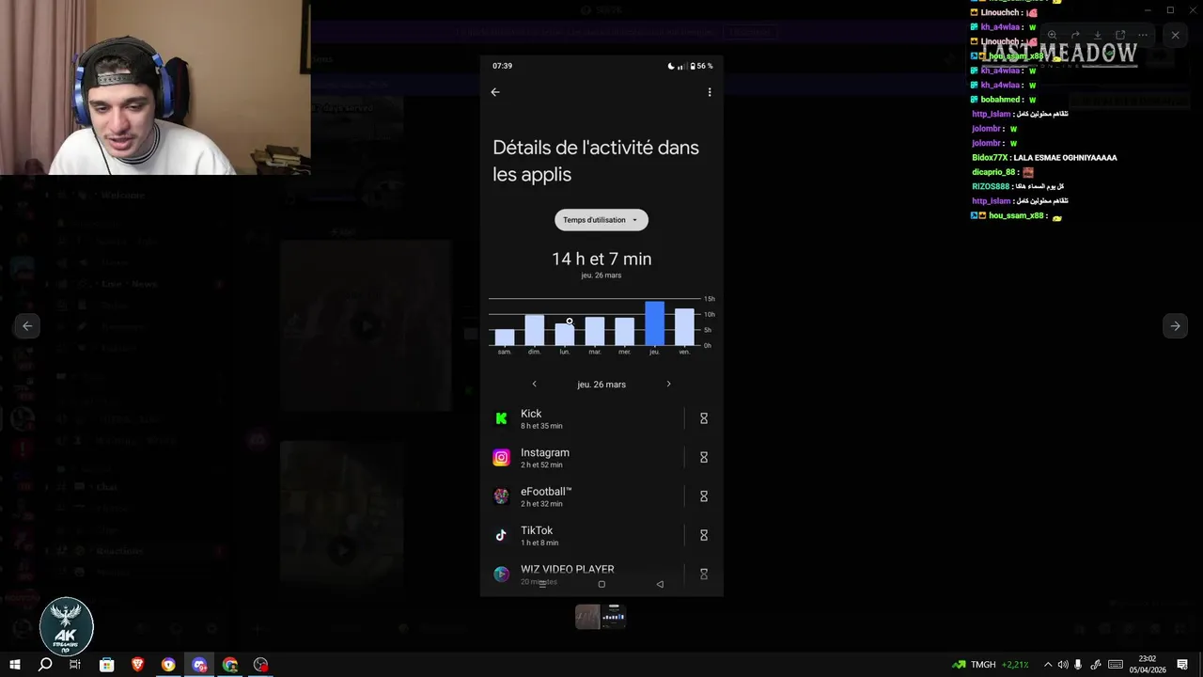Viewport: 1203px width, 677px height.
Task: Open the three-dot menu in the phone screen
Action: [x=710, y=92]
